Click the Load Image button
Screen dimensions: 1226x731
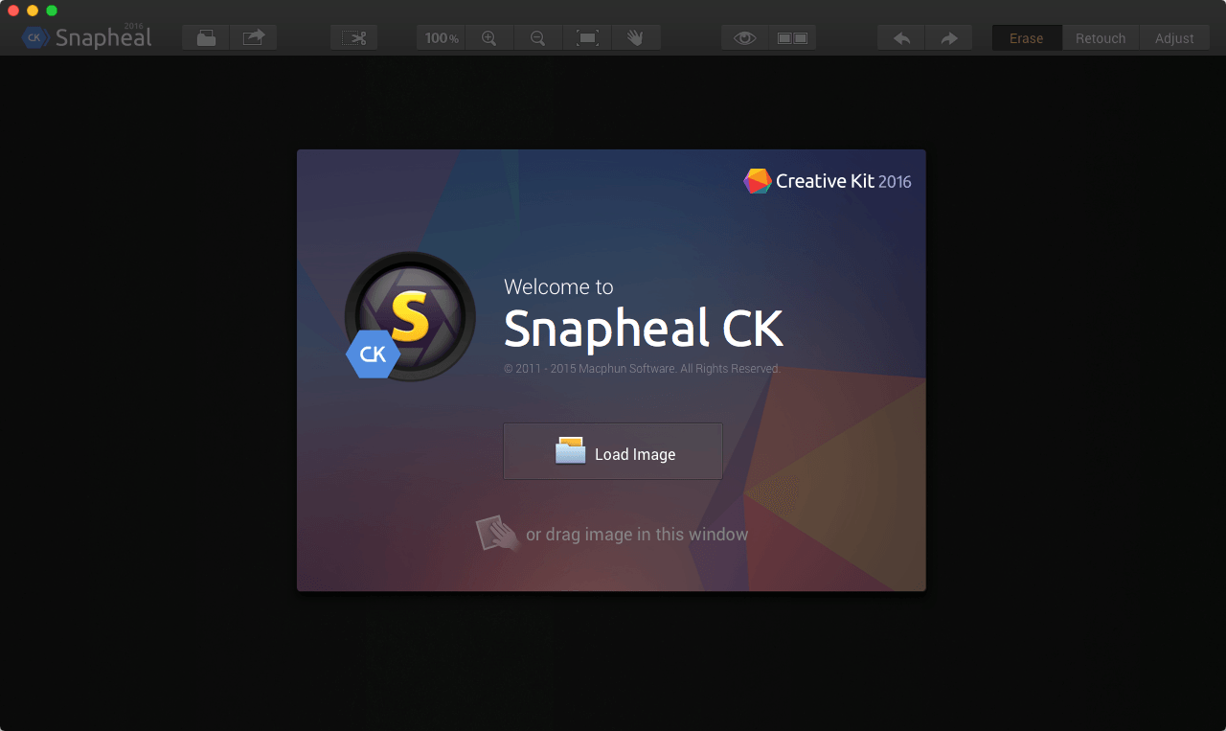(613, 451)
